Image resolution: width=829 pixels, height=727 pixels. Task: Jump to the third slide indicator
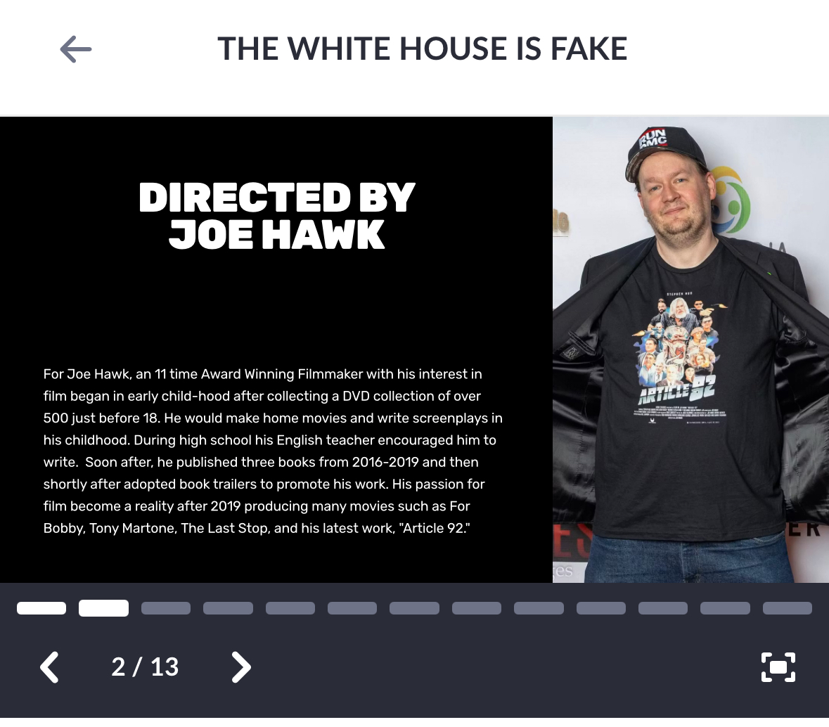click(x=165, y=608)
